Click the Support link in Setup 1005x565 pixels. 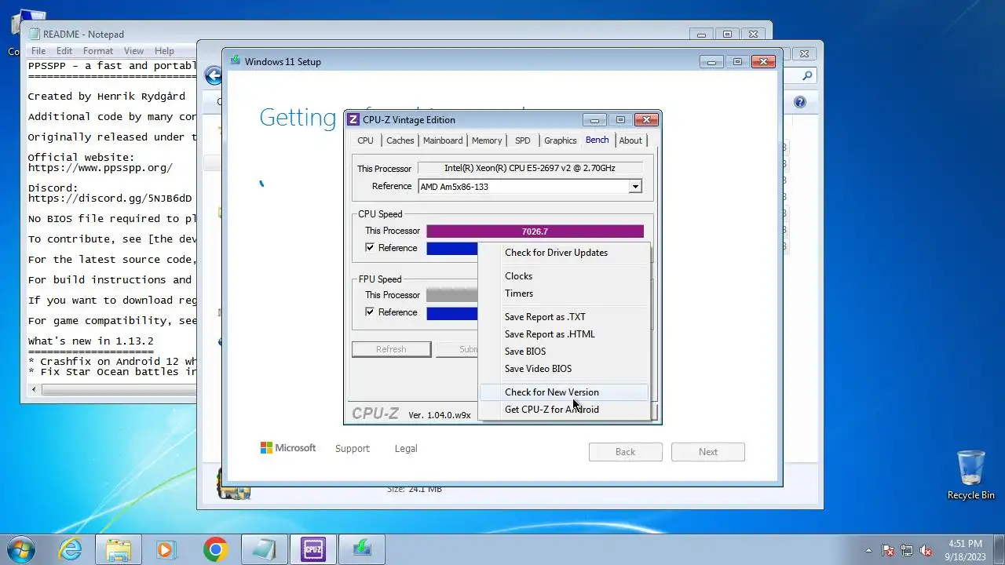[x=352, y=449]
